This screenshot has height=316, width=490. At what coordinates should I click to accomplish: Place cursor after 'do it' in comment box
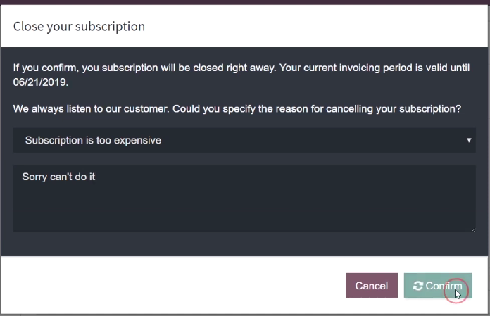[96, 177]
